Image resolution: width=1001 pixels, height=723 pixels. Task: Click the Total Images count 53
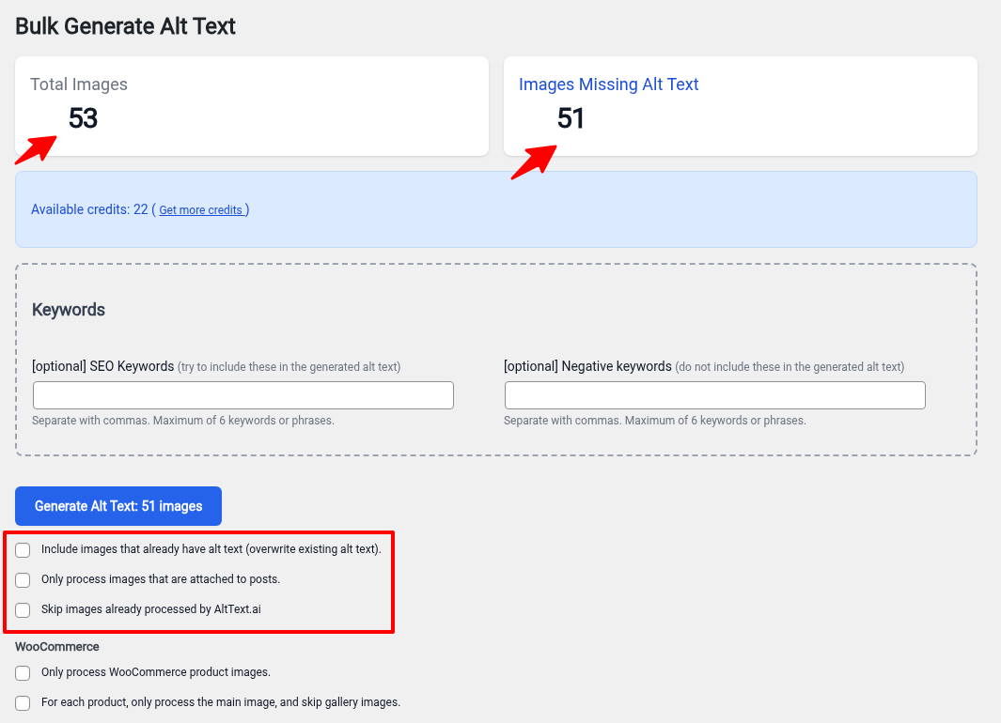pyautogui.click(x=83, y=119)
